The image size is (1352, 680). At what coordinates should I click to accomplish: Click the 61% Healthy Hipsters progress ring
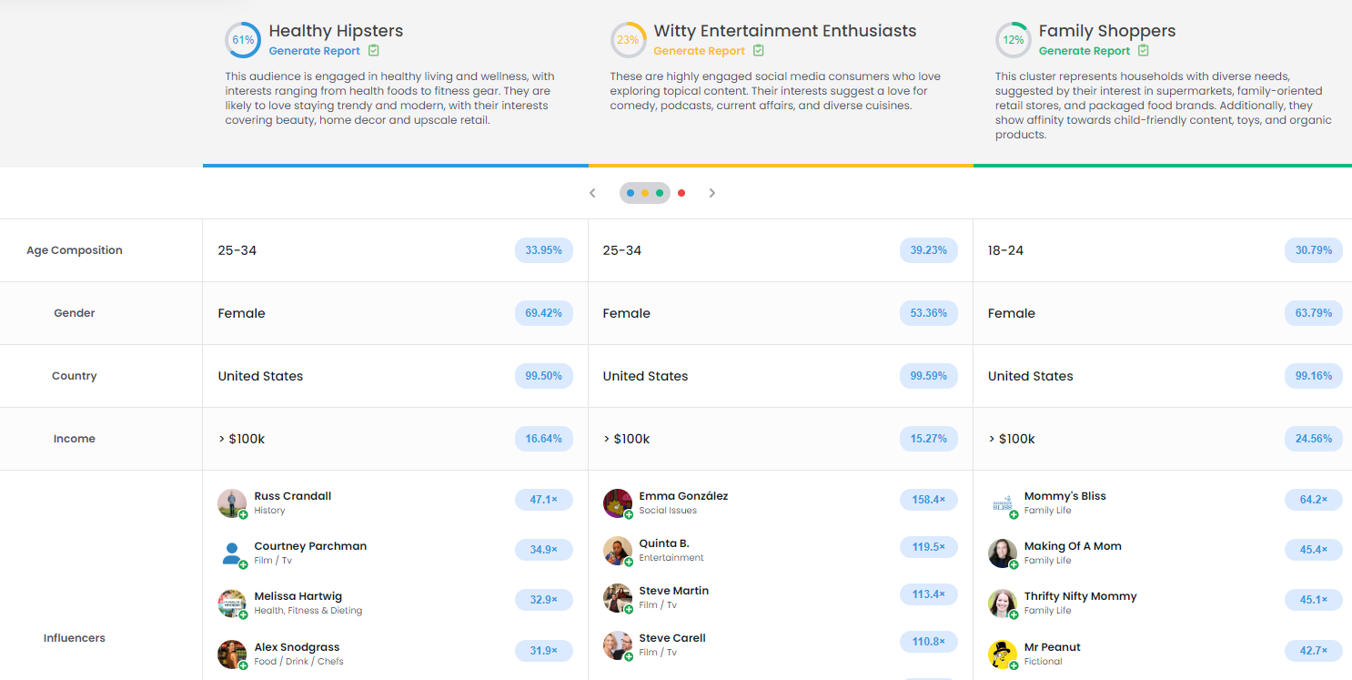point(243,40)
